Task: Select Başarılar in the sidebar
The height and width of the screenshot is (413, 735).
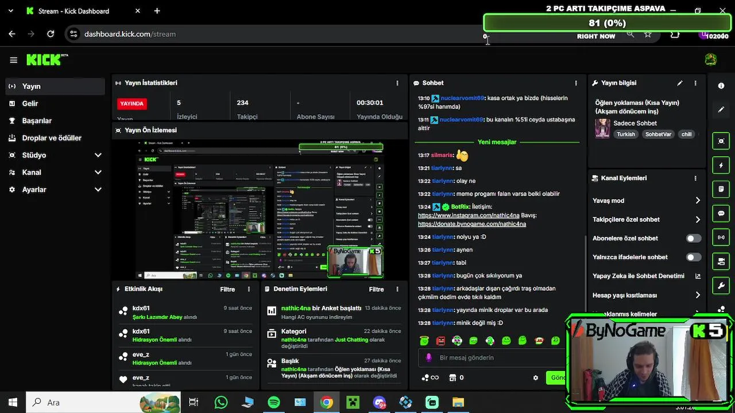Action: pyautogui.click(x=56, y=120)
